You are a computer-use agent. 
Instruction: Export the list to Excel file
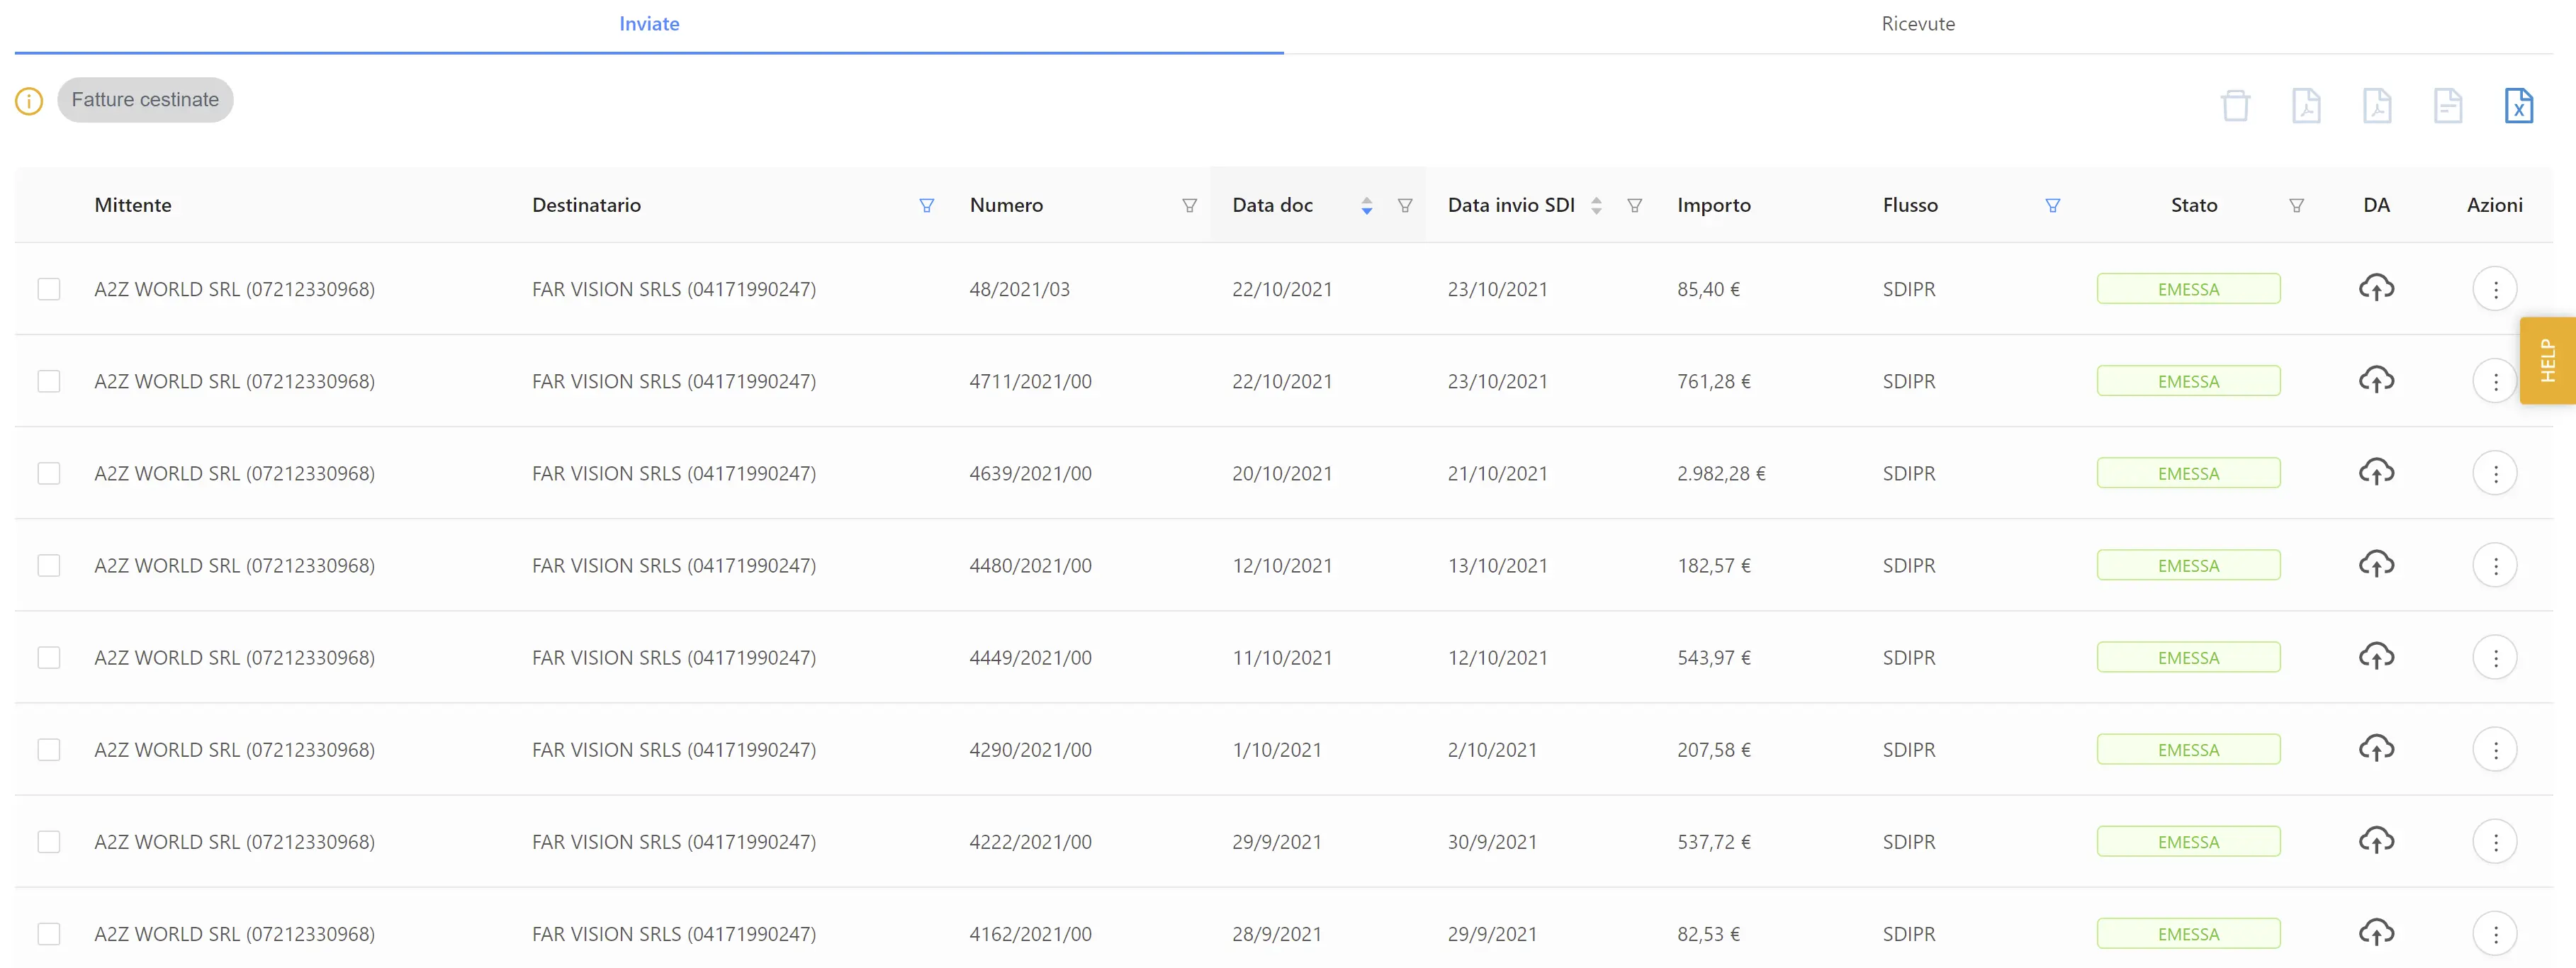point(2518,105)
